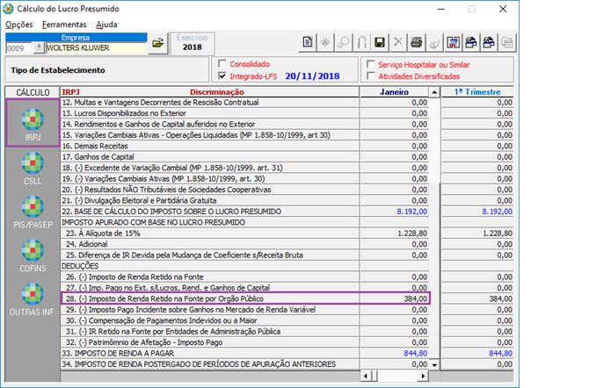Viewport: 589px width, 388px height.
Task: Click the horizontal scrollbar right arrow
Action: (x=424, y=376)
